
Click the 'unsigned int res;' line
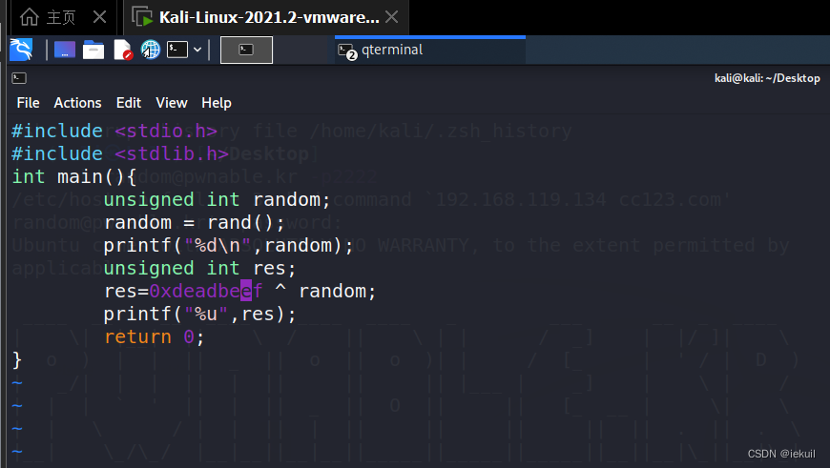click(x=199, y=268)
